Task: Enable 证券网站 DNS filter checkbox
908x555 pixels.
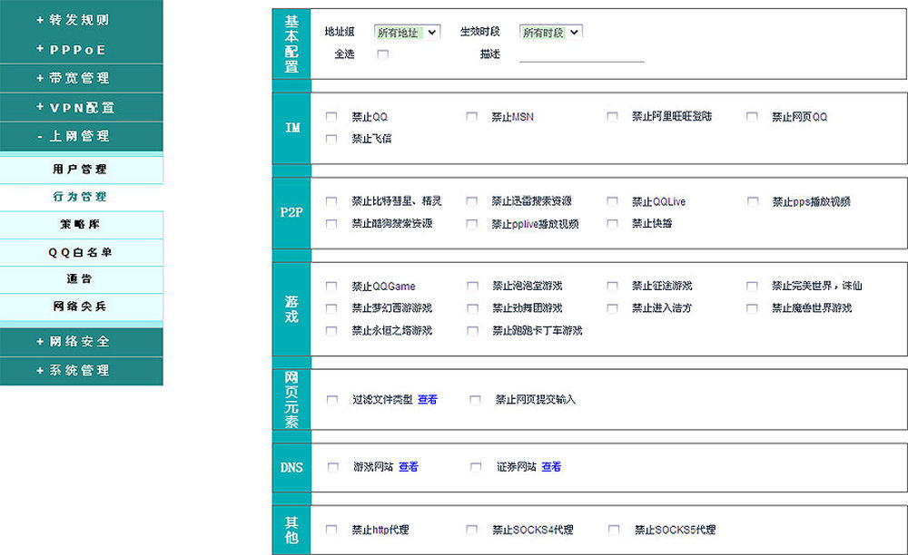Action: tap(476, 467)
